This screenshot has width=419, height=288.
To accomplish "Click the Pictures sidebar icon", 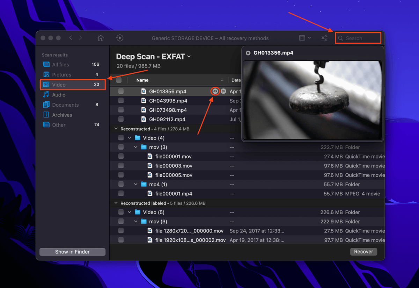I will click(x=46, y=74).
